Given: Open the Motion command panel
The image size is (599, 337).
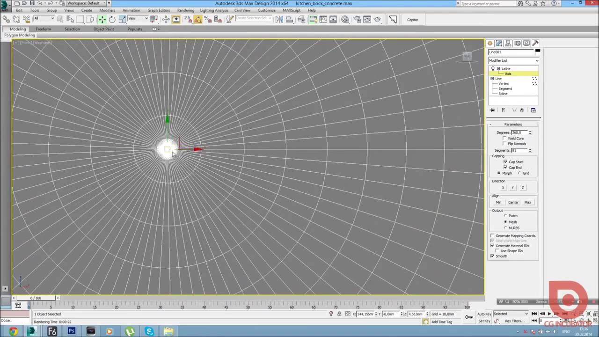Looking at the screenshot, I should (x=518, y=43).
